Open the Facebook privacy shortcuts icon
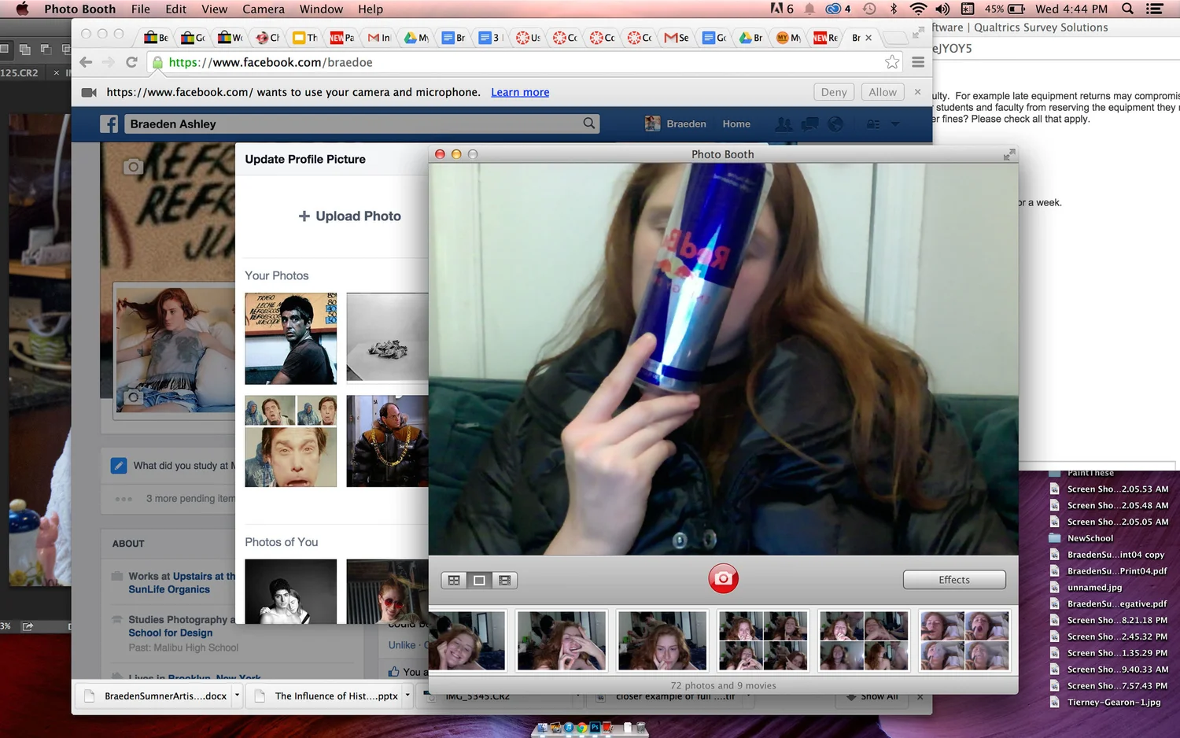Screen dimensions: 1180x738 [x=873, y=124]
